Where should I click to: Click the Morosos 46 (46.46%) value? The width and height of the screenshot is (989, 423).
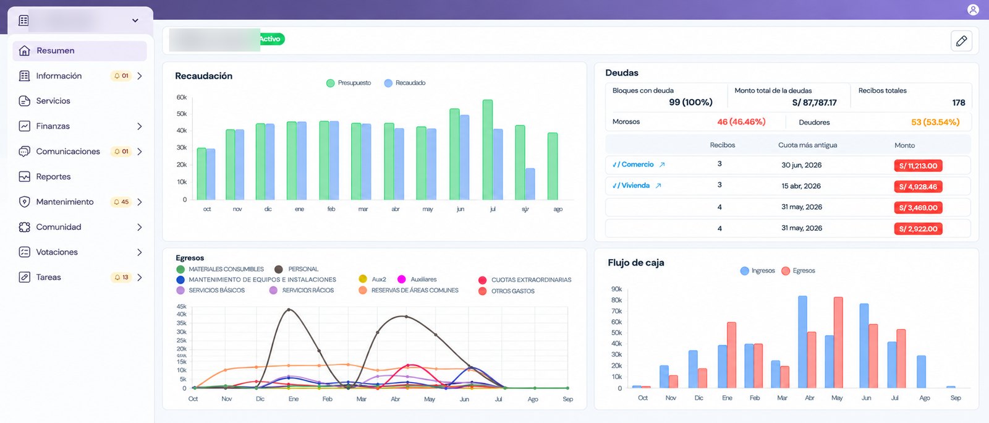[741, 122]
